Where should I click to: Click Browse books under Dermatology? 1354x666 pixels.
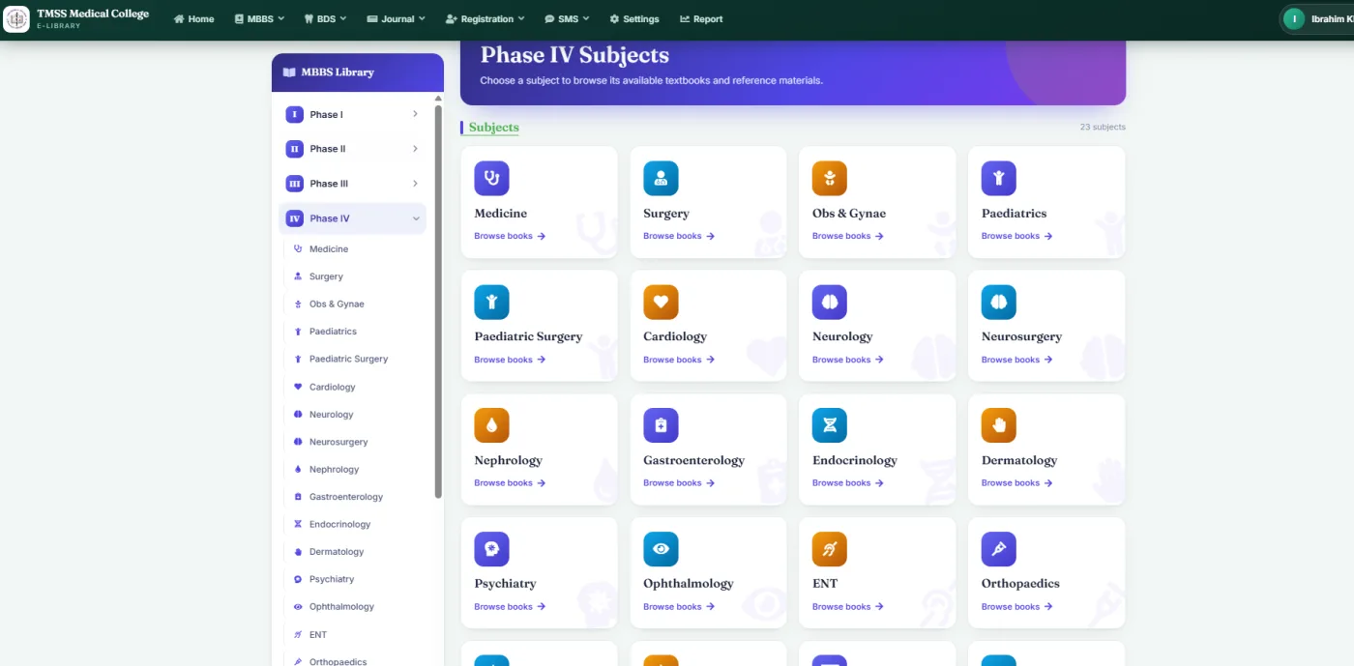[1017, 483]
